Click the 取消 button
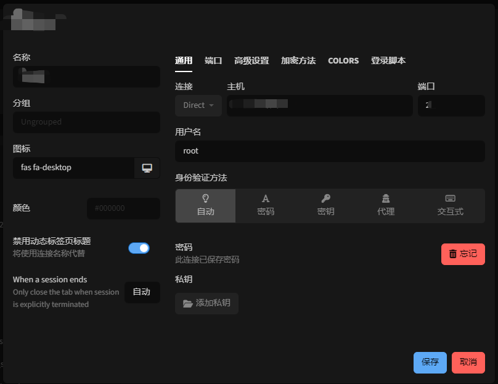 (468, 362)
